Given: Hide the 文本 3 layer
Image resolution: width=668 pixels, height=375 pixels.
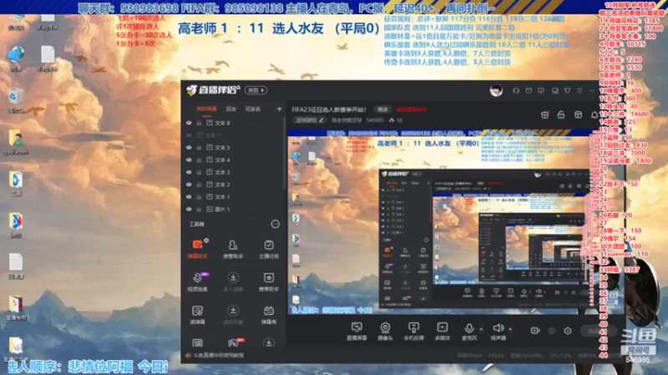Looking at the screenshot, I should click(x=189, y=172).
